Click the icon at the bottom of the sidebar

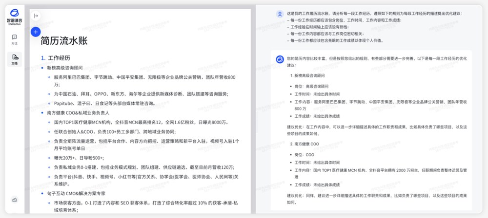point(14,200)
